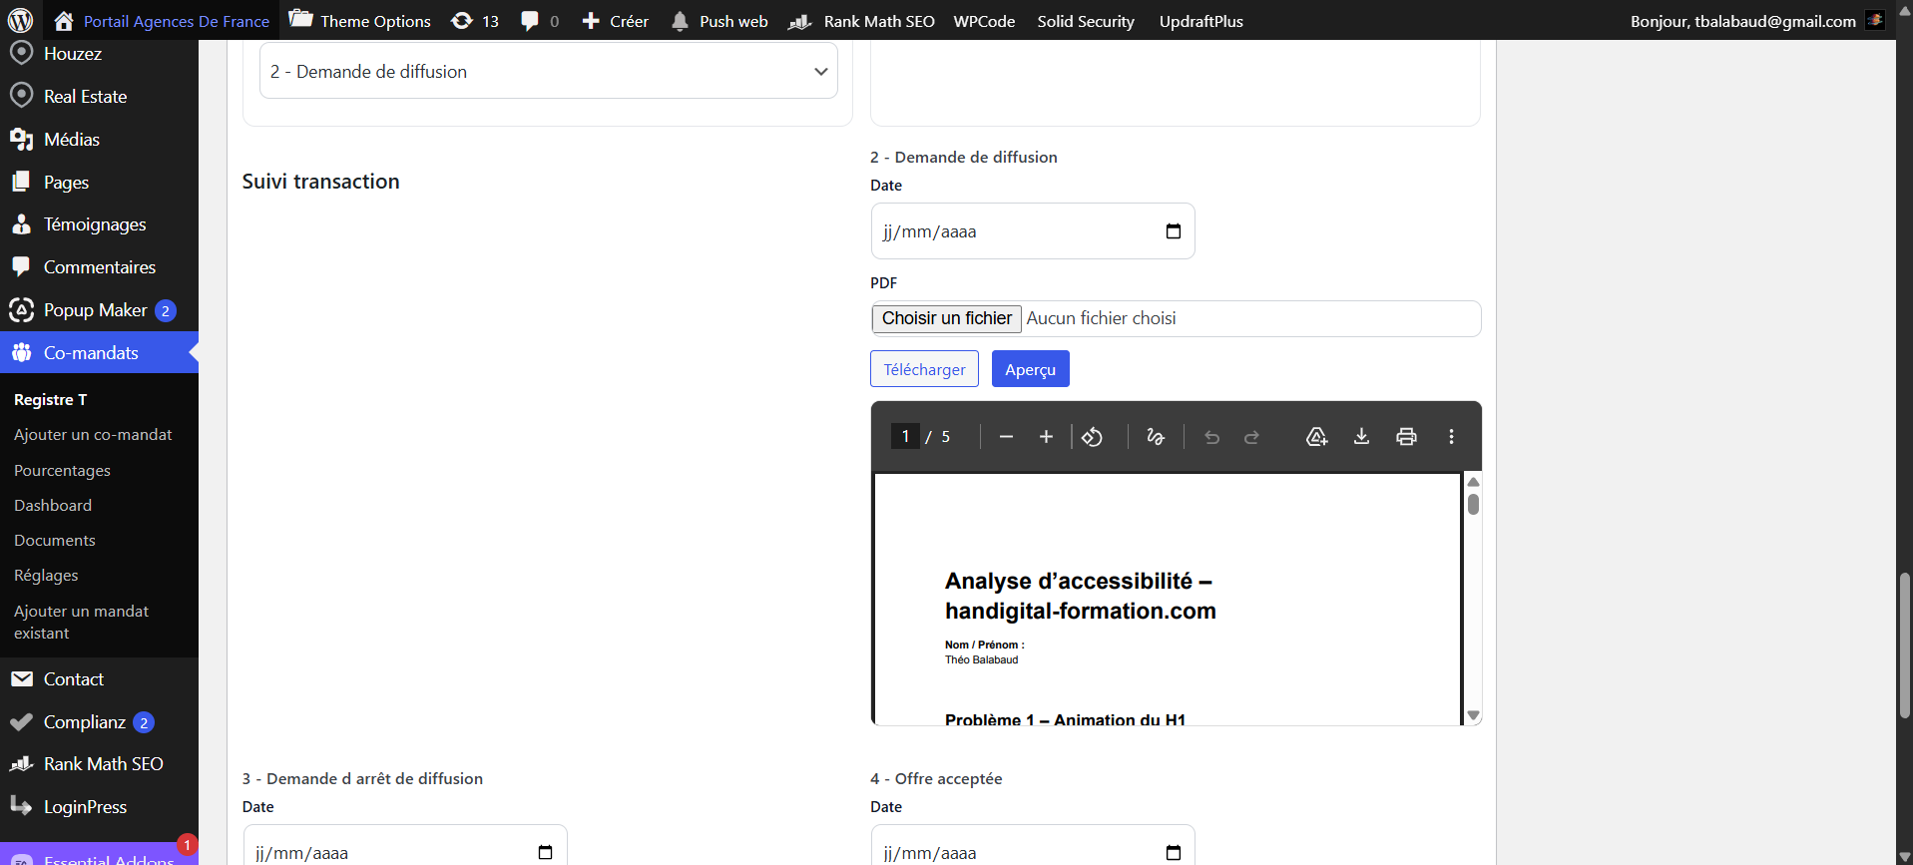Viewport: 1913px width, 865px height.
Task: Open UpdraftPlus in the admin bar
Action: (1200, 21)
